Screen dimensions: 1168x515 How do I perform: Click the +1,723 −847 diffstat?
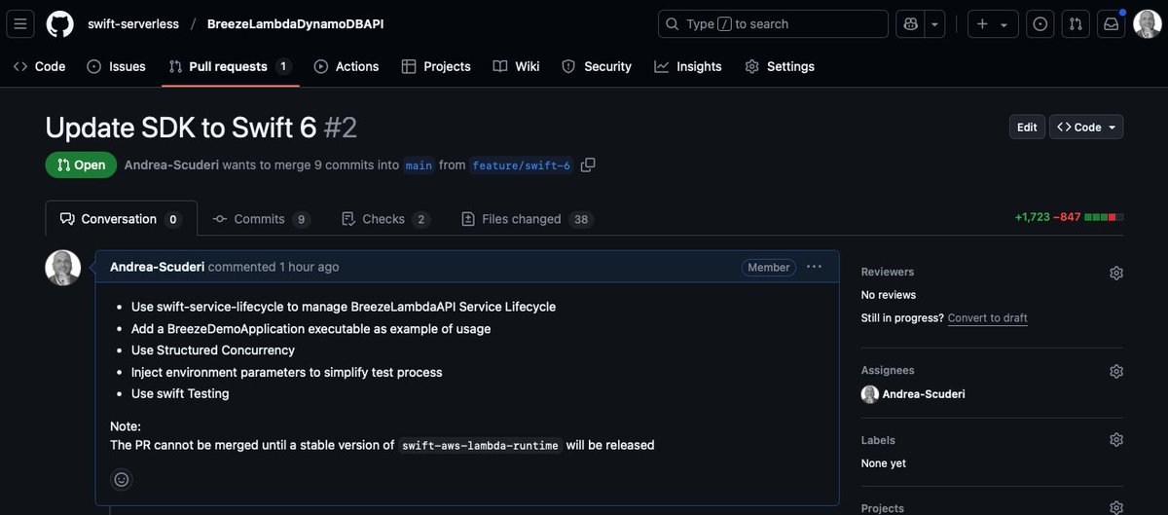(x=1068, y=217)
